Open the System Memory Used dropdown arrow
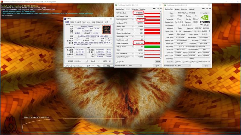 [x=133, y=57]
